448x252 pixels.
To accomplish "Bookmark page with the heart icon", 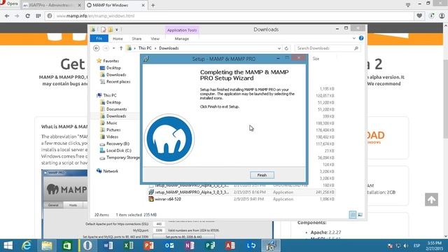I will tap(419, 16).
